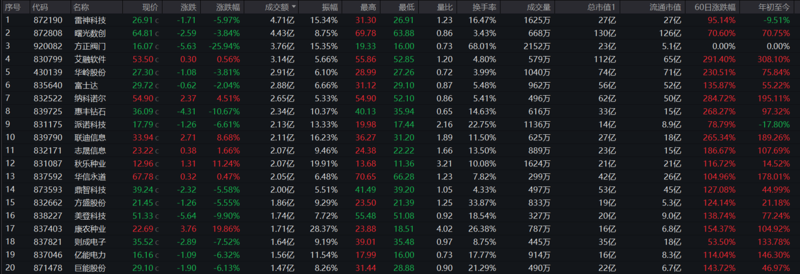Image resolution: width=800 pixels, height=274 pixels.
Task: Click the 308.10% year-to-date value
Action: [x=773, y=59]
